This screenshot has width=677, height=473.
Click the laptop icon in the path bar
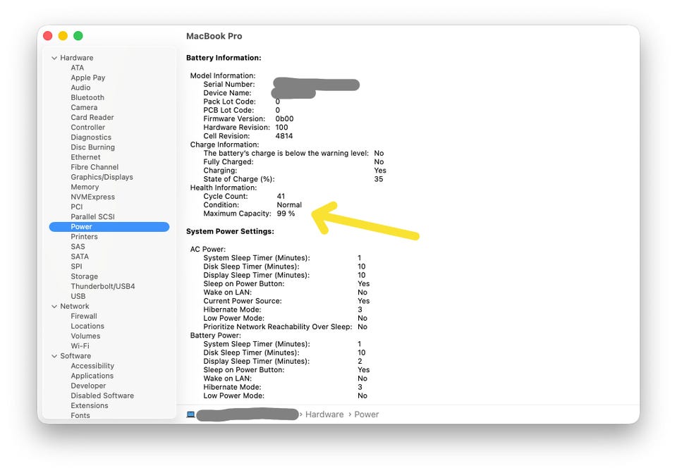(x=190, y=414)
